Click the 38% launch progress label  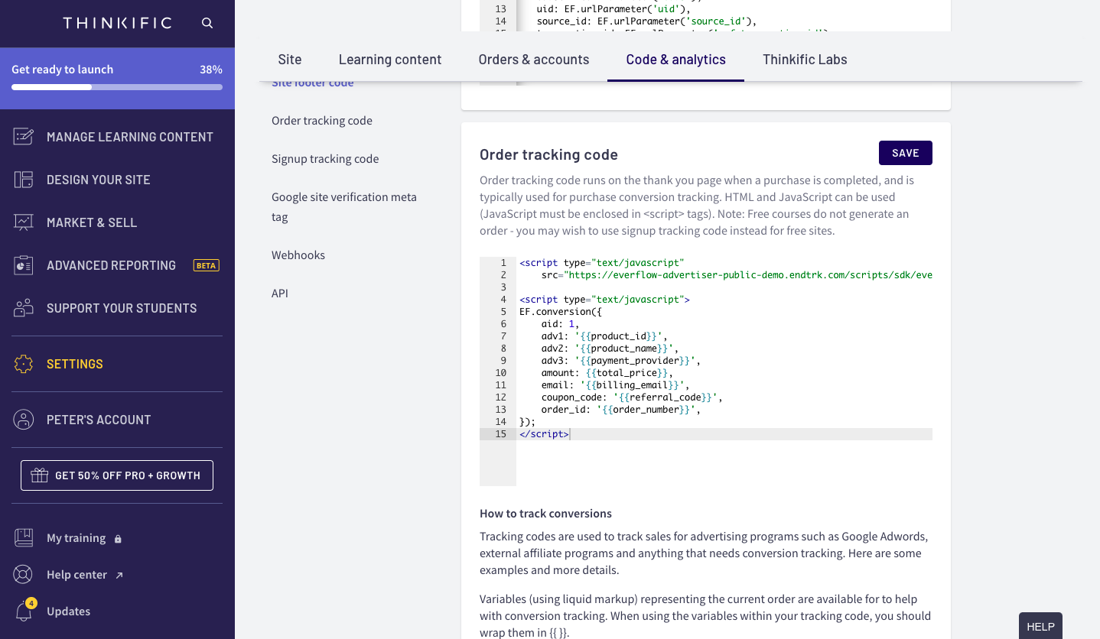tap(211, 70)
